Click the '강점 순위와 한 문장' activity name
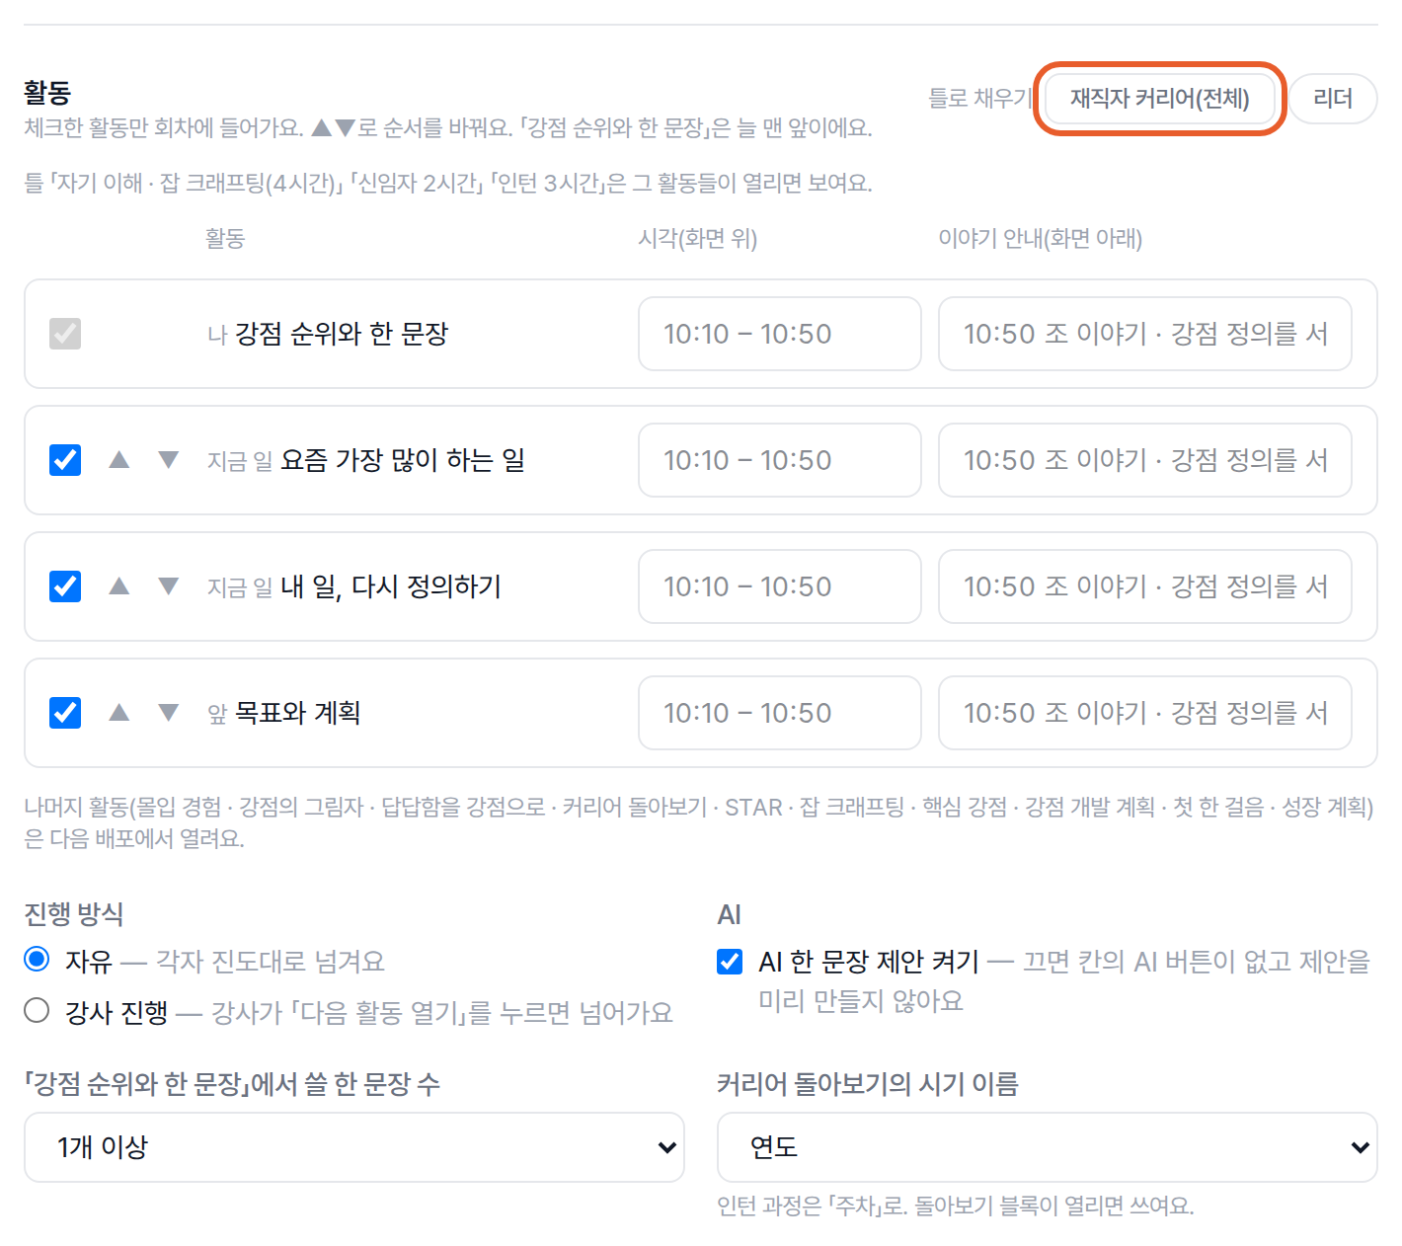 coord(342,334)
